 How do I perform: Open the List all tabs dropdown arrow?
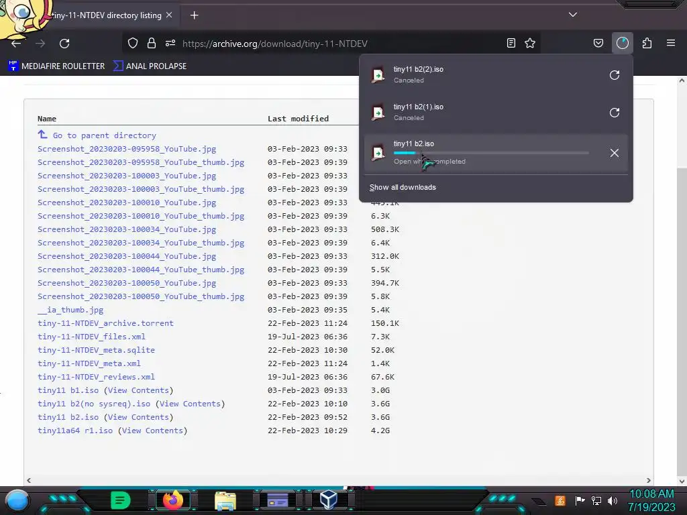click(x=573, y=15)
